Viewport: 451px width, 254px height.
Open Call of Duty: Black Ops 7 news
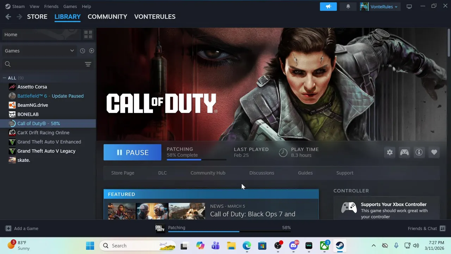pyautogui.click(x=253, y=214)
